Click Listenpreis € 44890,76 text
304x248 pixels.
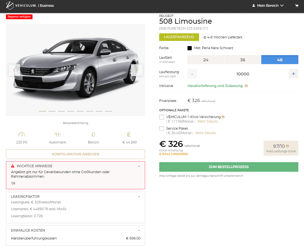tap(39, 209)
